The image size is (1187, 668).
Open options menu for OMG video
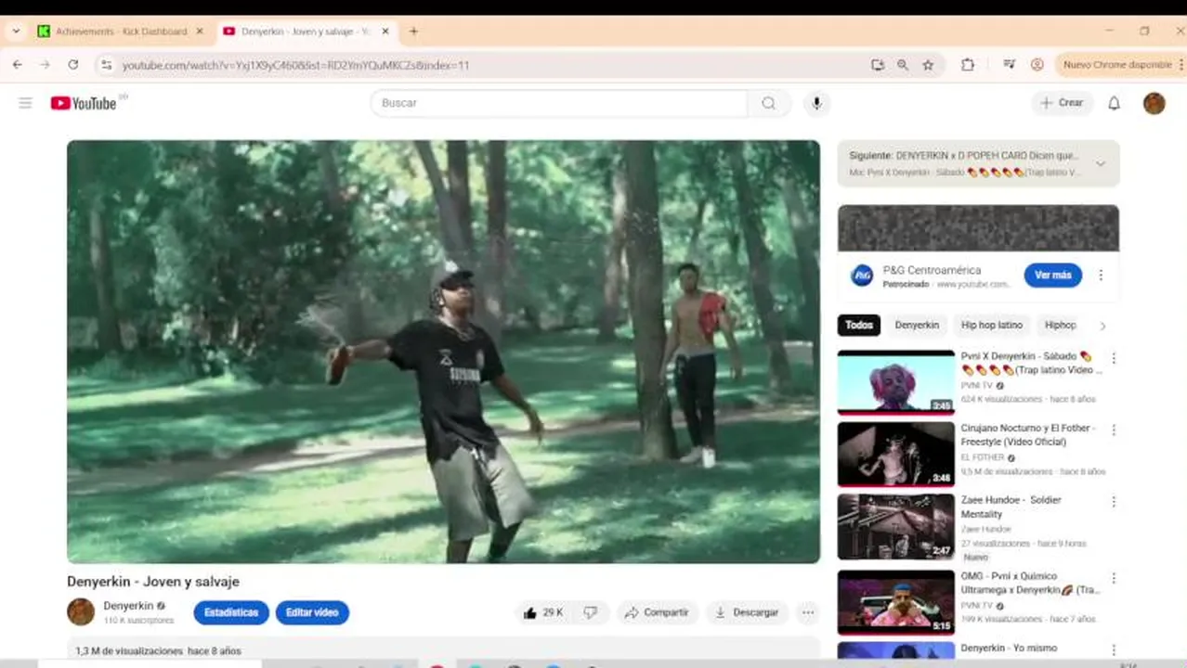[1114, 578]
